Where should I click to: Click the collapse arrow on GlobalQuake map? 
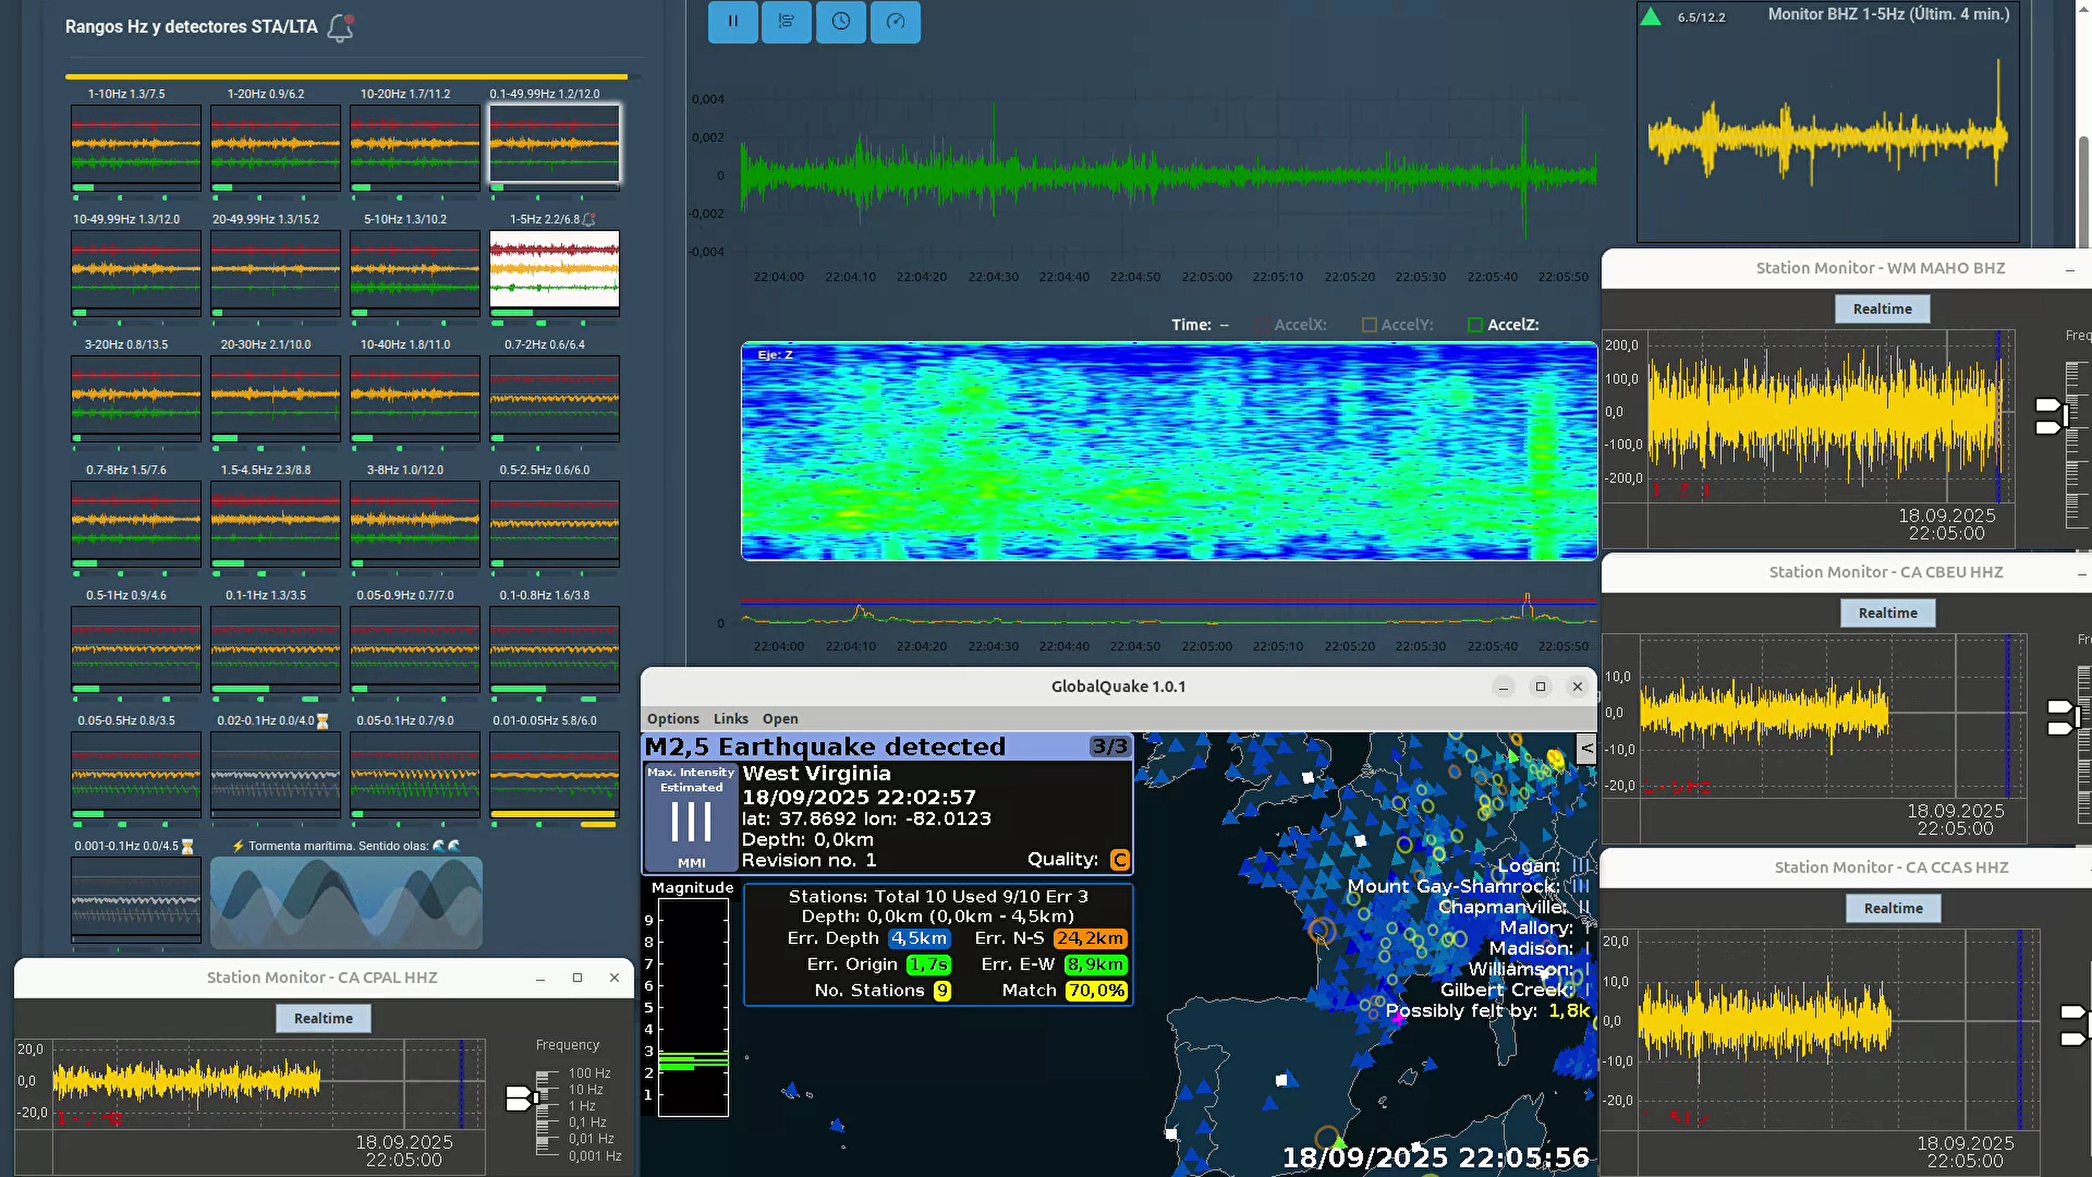1586,748
